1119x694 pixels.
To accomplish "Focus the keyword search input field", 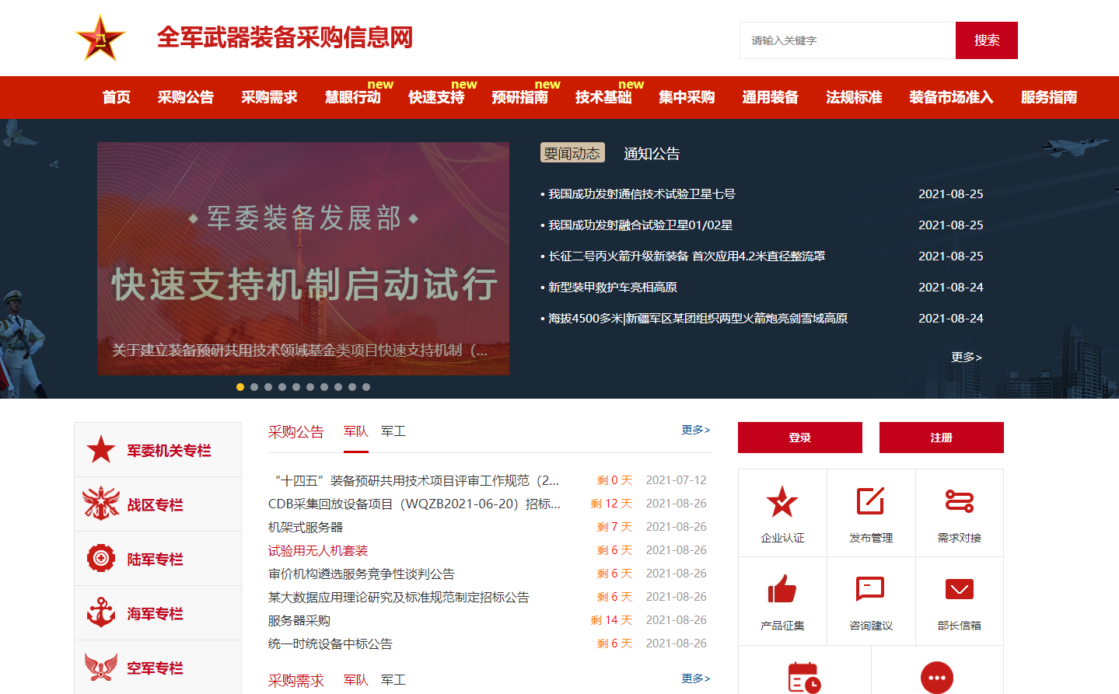I will [847, 40].
